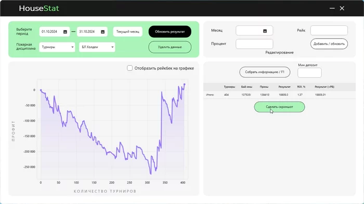The image size is (364, 204).
Task: Focus the Процент input field
Action: click(254, 43)
